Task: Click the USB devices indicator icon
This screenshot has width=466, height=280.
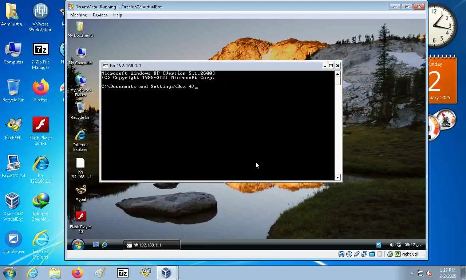Action: pyautogui.click(x=357, y=254)
